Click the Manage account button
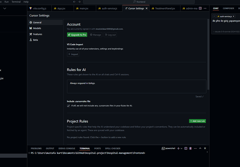240x167 pixels. point(95,35)
